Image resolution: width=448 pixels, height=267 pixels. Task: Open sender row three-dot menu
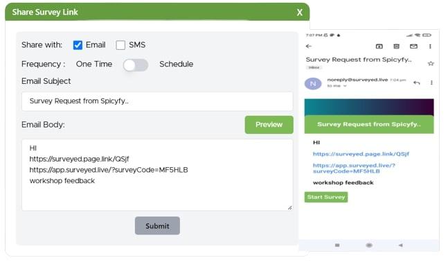pos(431,83)
